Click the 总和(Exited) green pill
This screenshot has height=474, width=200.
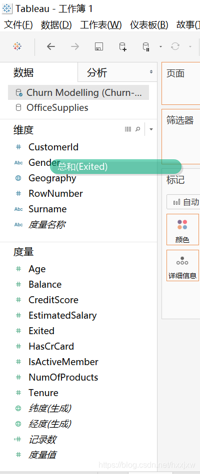[115, 166]
